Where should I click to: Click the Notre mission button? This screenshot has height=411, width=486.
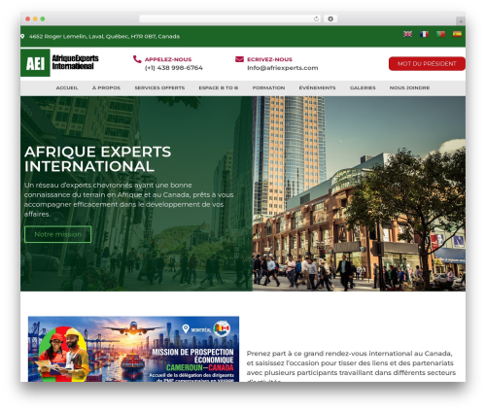(x=58, y=234)
